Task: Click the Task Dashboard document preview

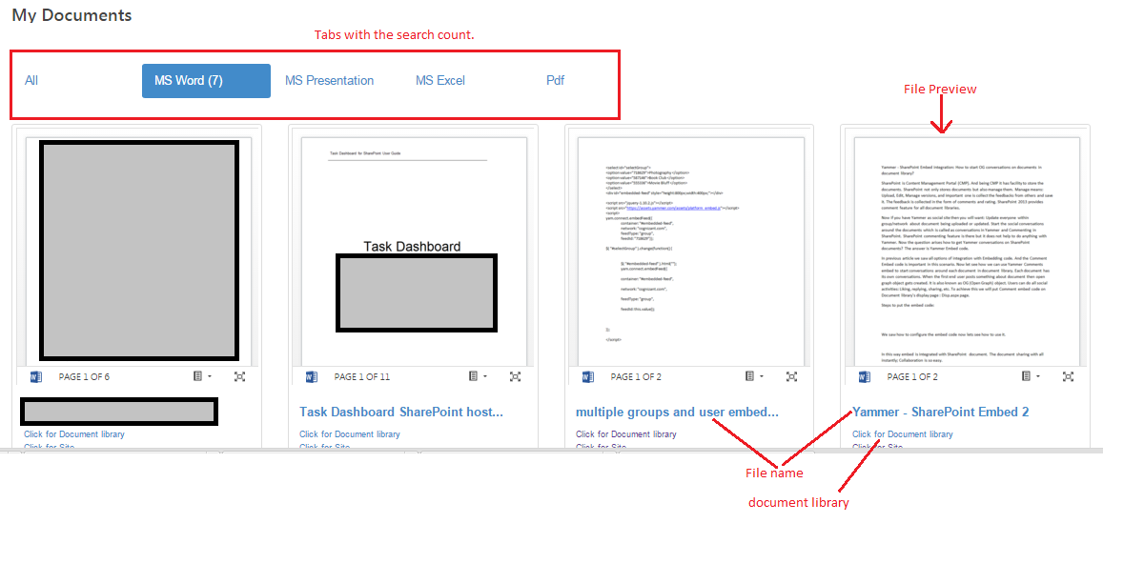Action: click(413, 252)
